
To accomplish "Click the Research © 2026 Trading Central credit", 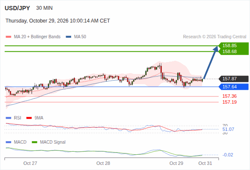I will point(214,37).
